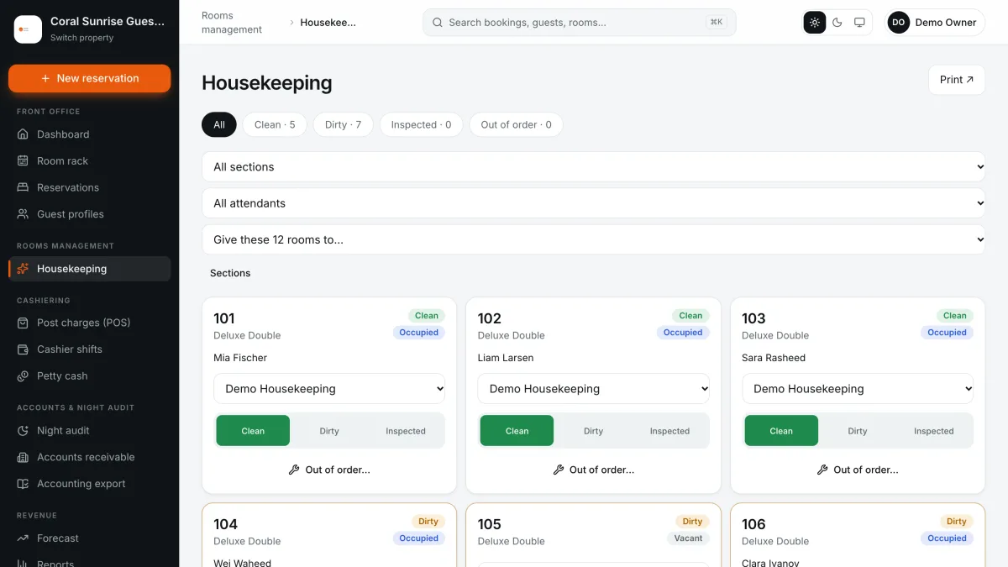1008x567 pixels.
Task: Click the Accounting export icon
Action: click(23, 484)
